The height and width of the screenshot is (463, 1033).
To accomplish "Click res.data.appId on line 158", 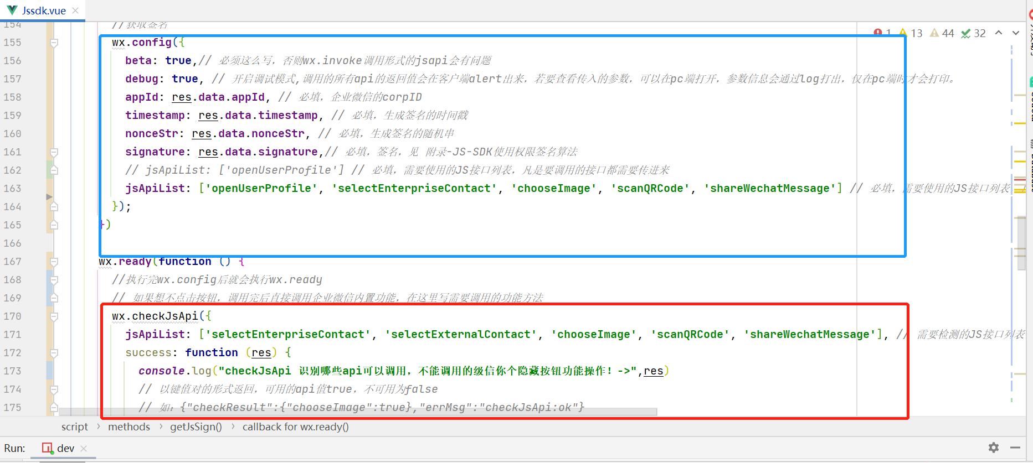I will (218, 97).
